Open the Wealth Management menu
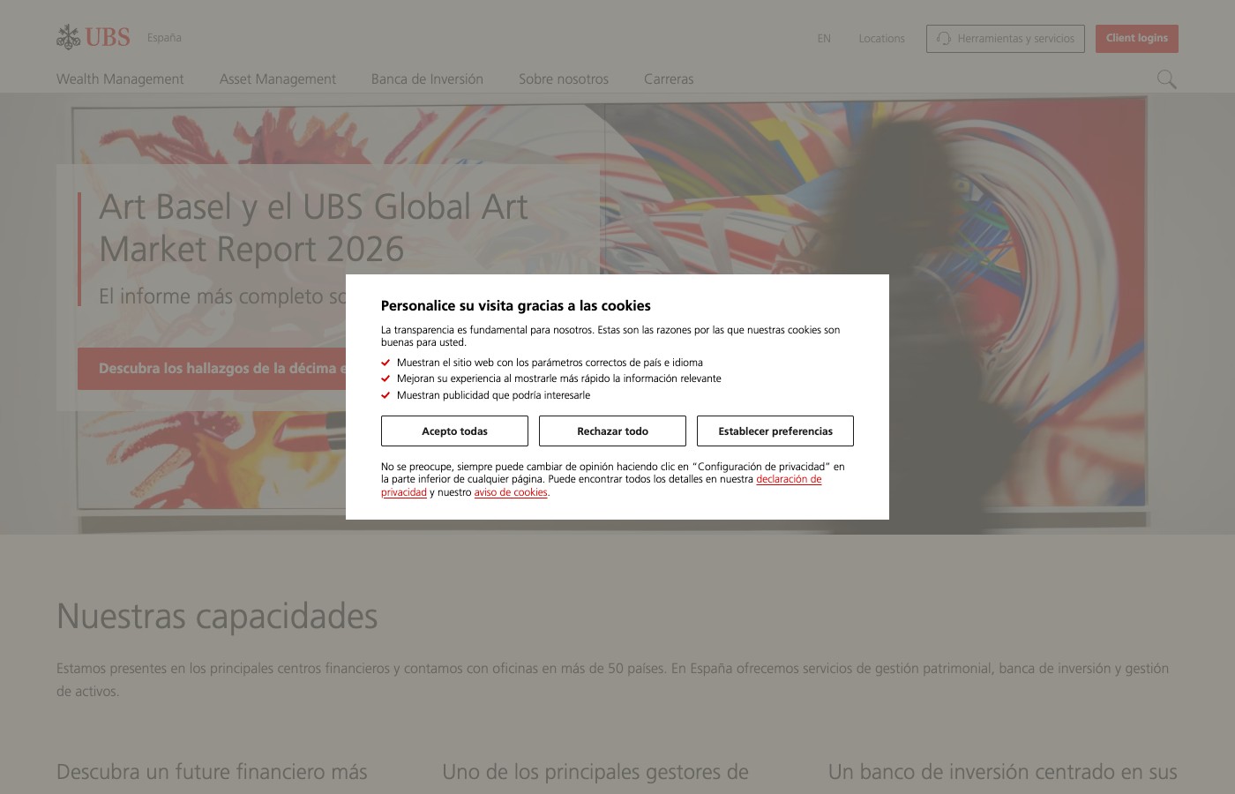 click(120, 79)
